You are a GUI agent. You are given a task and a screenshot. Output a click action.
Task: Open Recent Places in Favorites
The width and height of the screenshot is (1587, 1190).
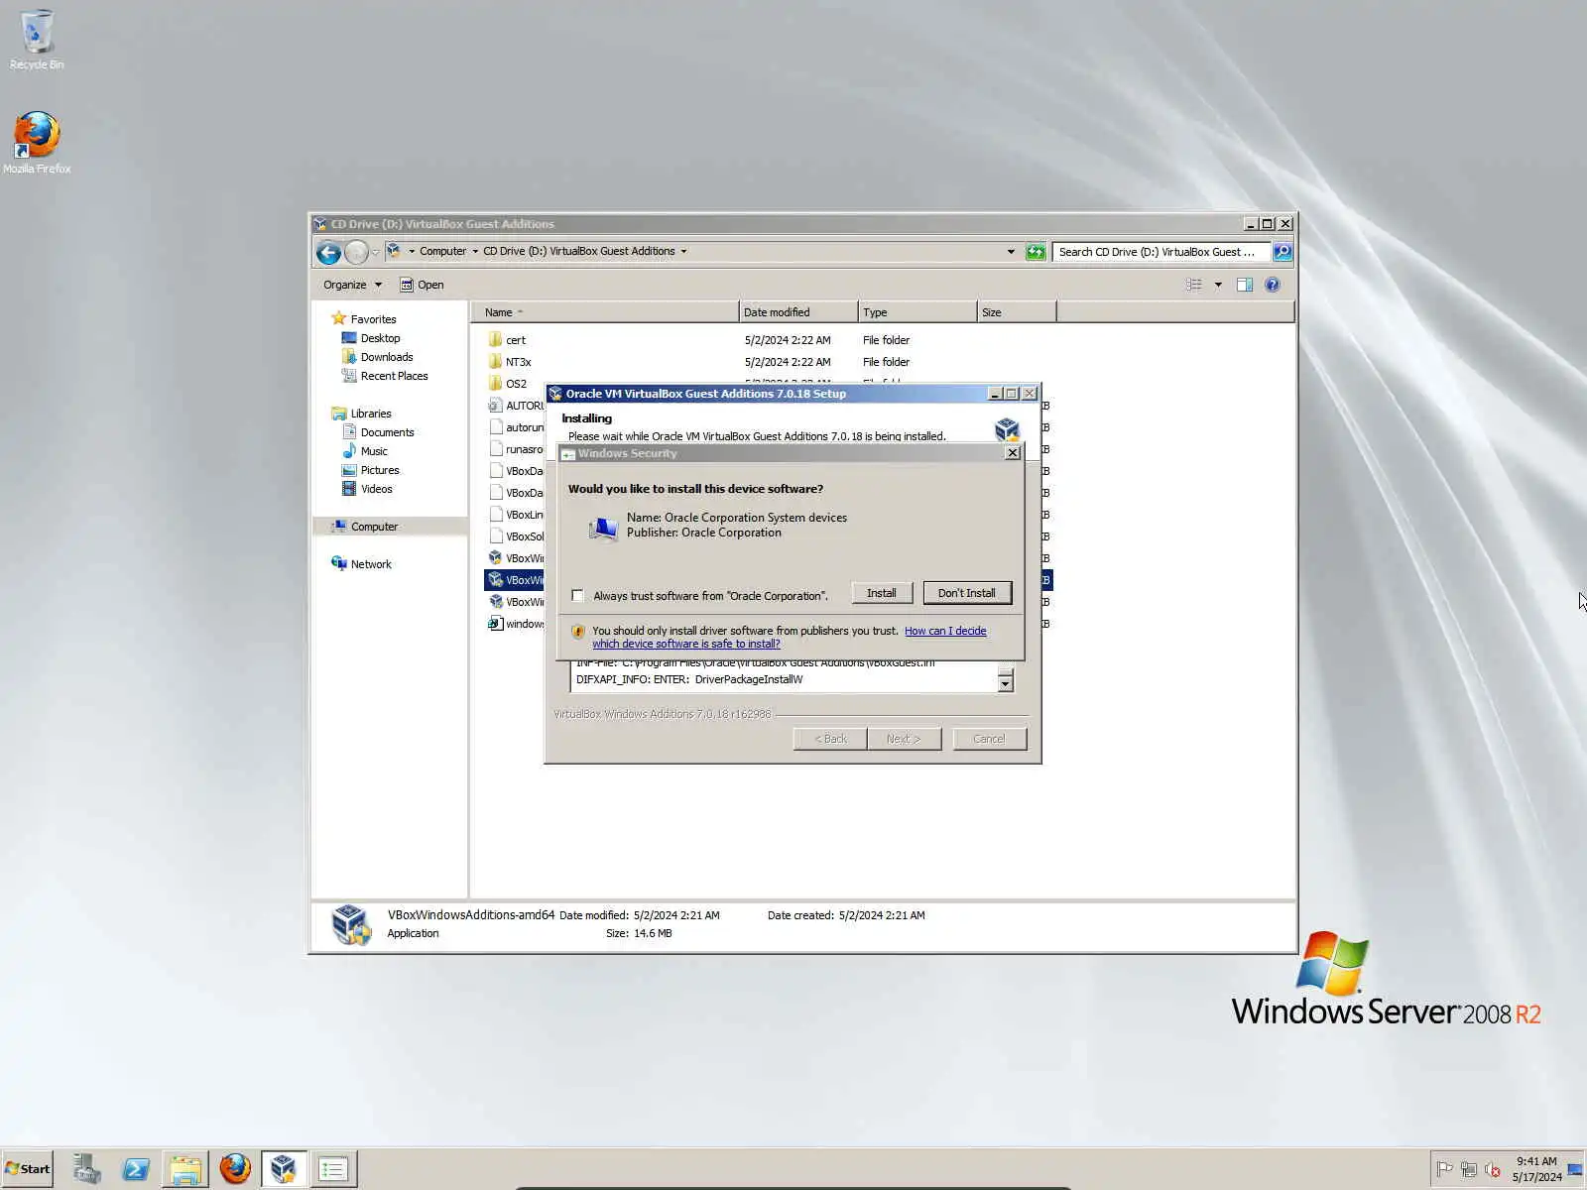(x=394, y=376)
